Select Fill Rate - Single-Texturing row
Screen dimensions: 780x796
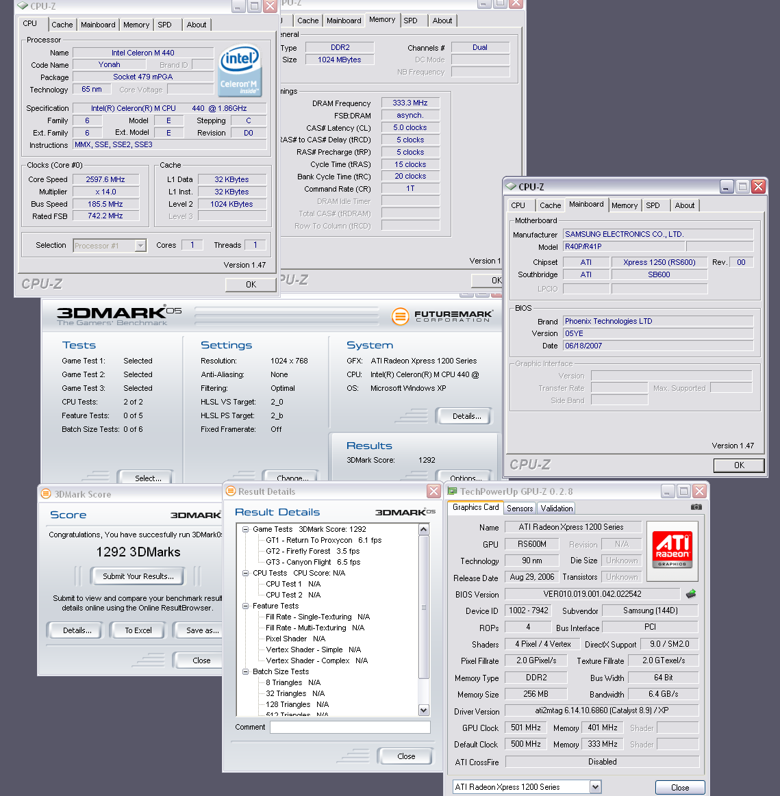pos(318,617)
